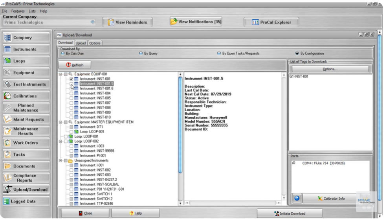The width and height of the screenshot is (385, 219).
Task: Click the Loop LOOP-001 green icon under Master Equipment
Action: [76, 131]
